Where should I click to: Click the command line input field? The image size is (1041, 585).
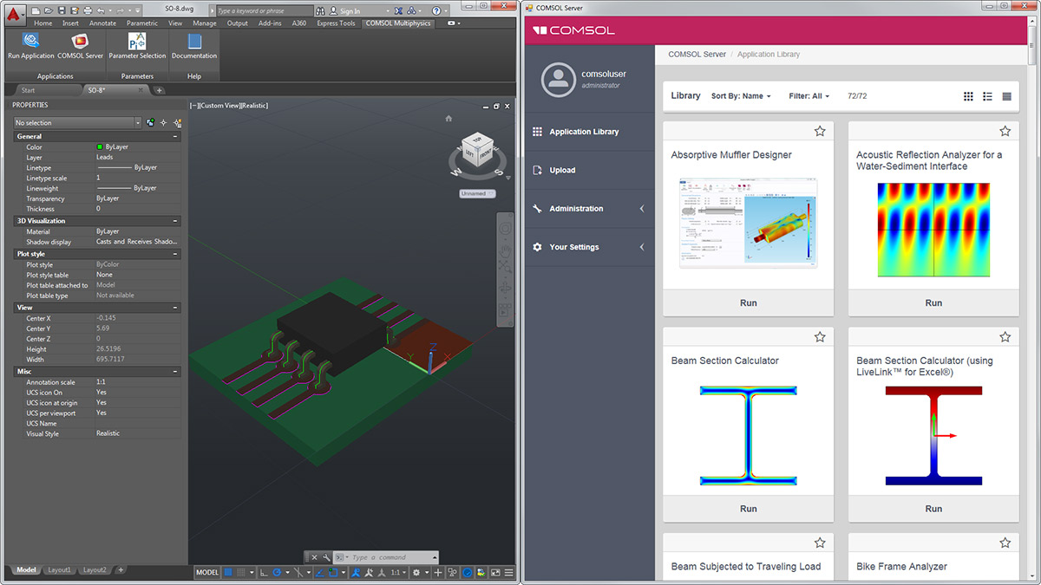[x=390, y=557]
